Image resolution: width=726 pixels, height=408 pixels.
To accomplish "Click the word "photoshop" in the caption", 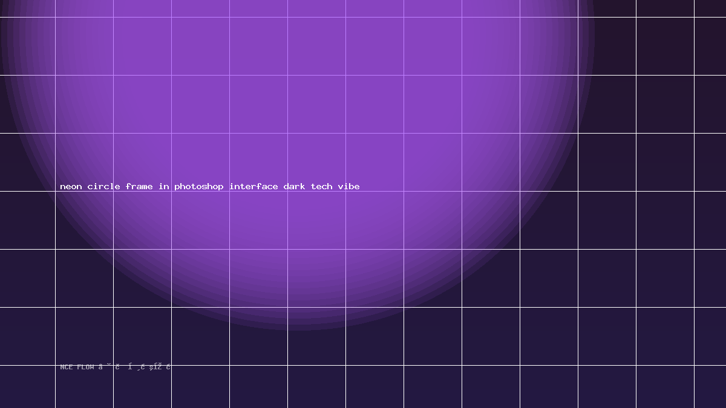I will 199,187.
